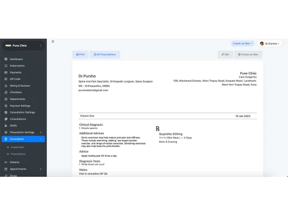Go to Payments in sidebar
Image resolution: width=288 pixels, height=216 pixels.
tap(16, 73)
